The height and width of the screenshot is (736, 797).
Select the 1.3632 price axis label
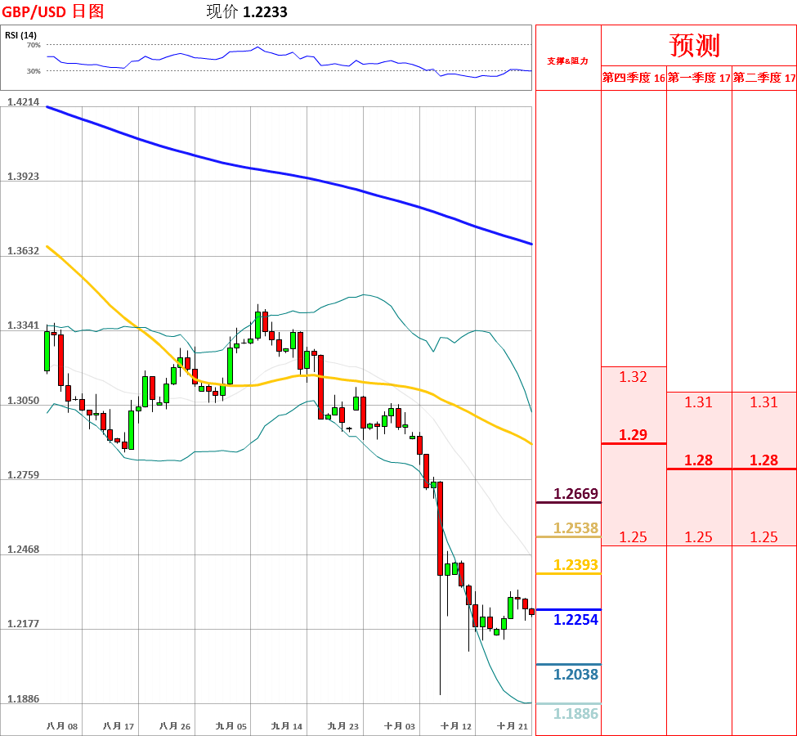coord(24,251)
